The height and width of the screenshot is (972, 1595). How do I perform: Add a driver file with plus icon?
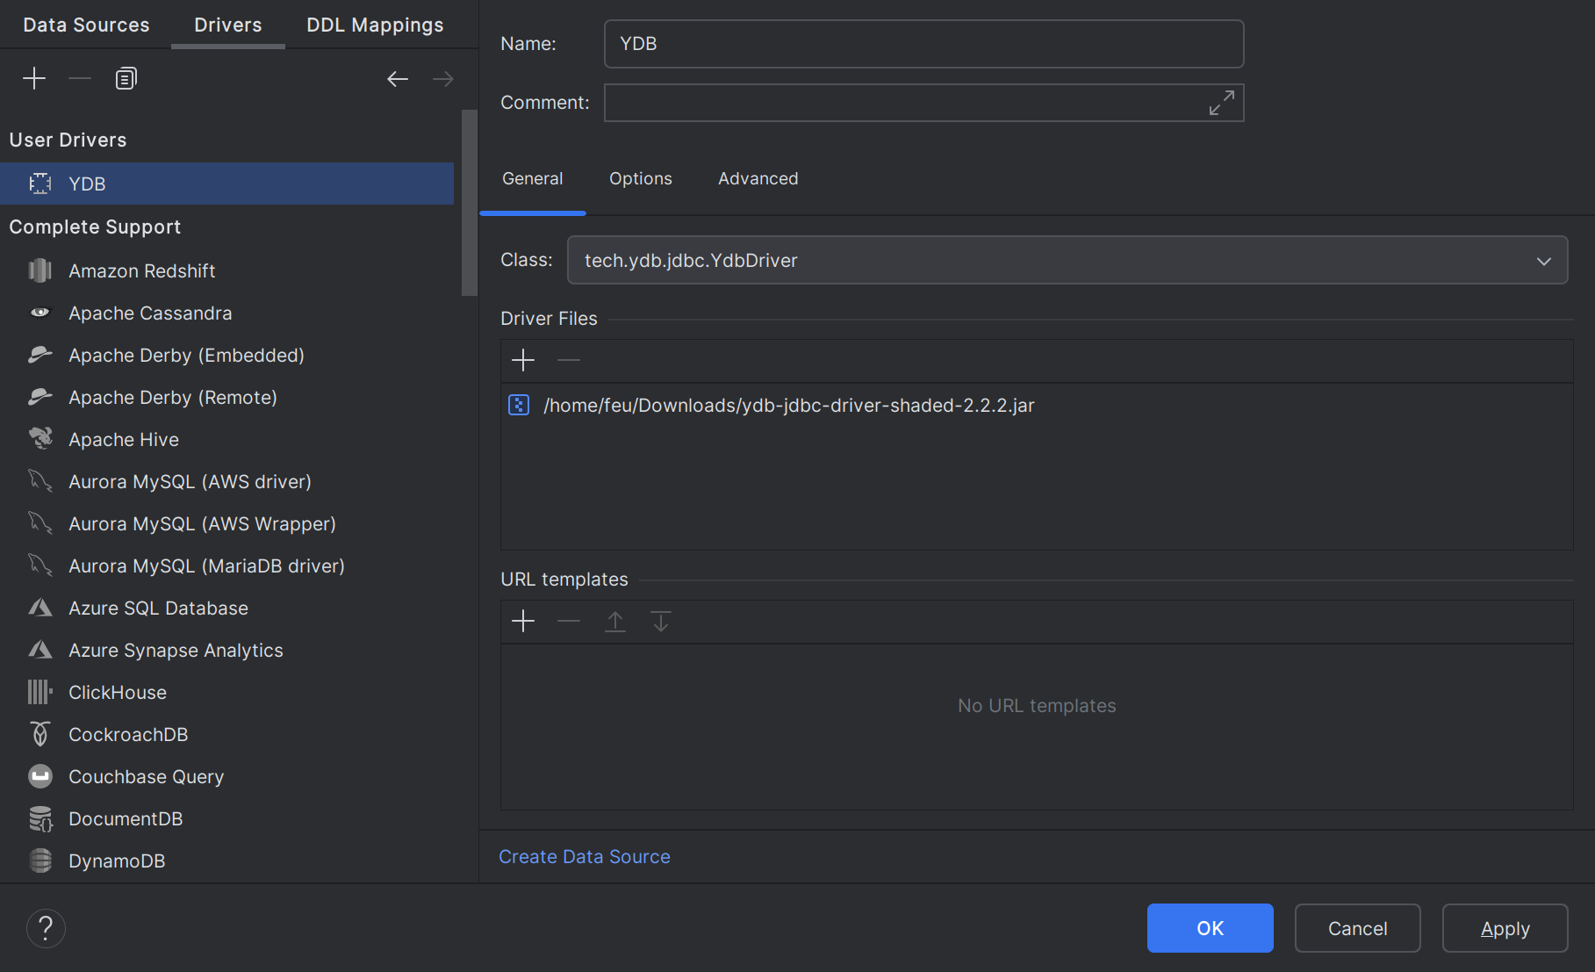click(523, 360)
